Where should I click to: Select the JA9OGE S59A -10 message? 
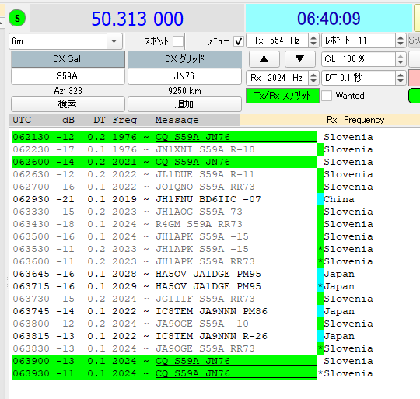coord(202,324)
